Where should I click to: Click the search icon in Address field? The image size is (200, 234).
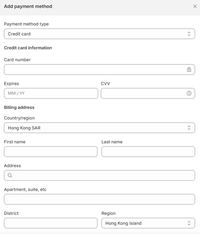pos(10,175)
